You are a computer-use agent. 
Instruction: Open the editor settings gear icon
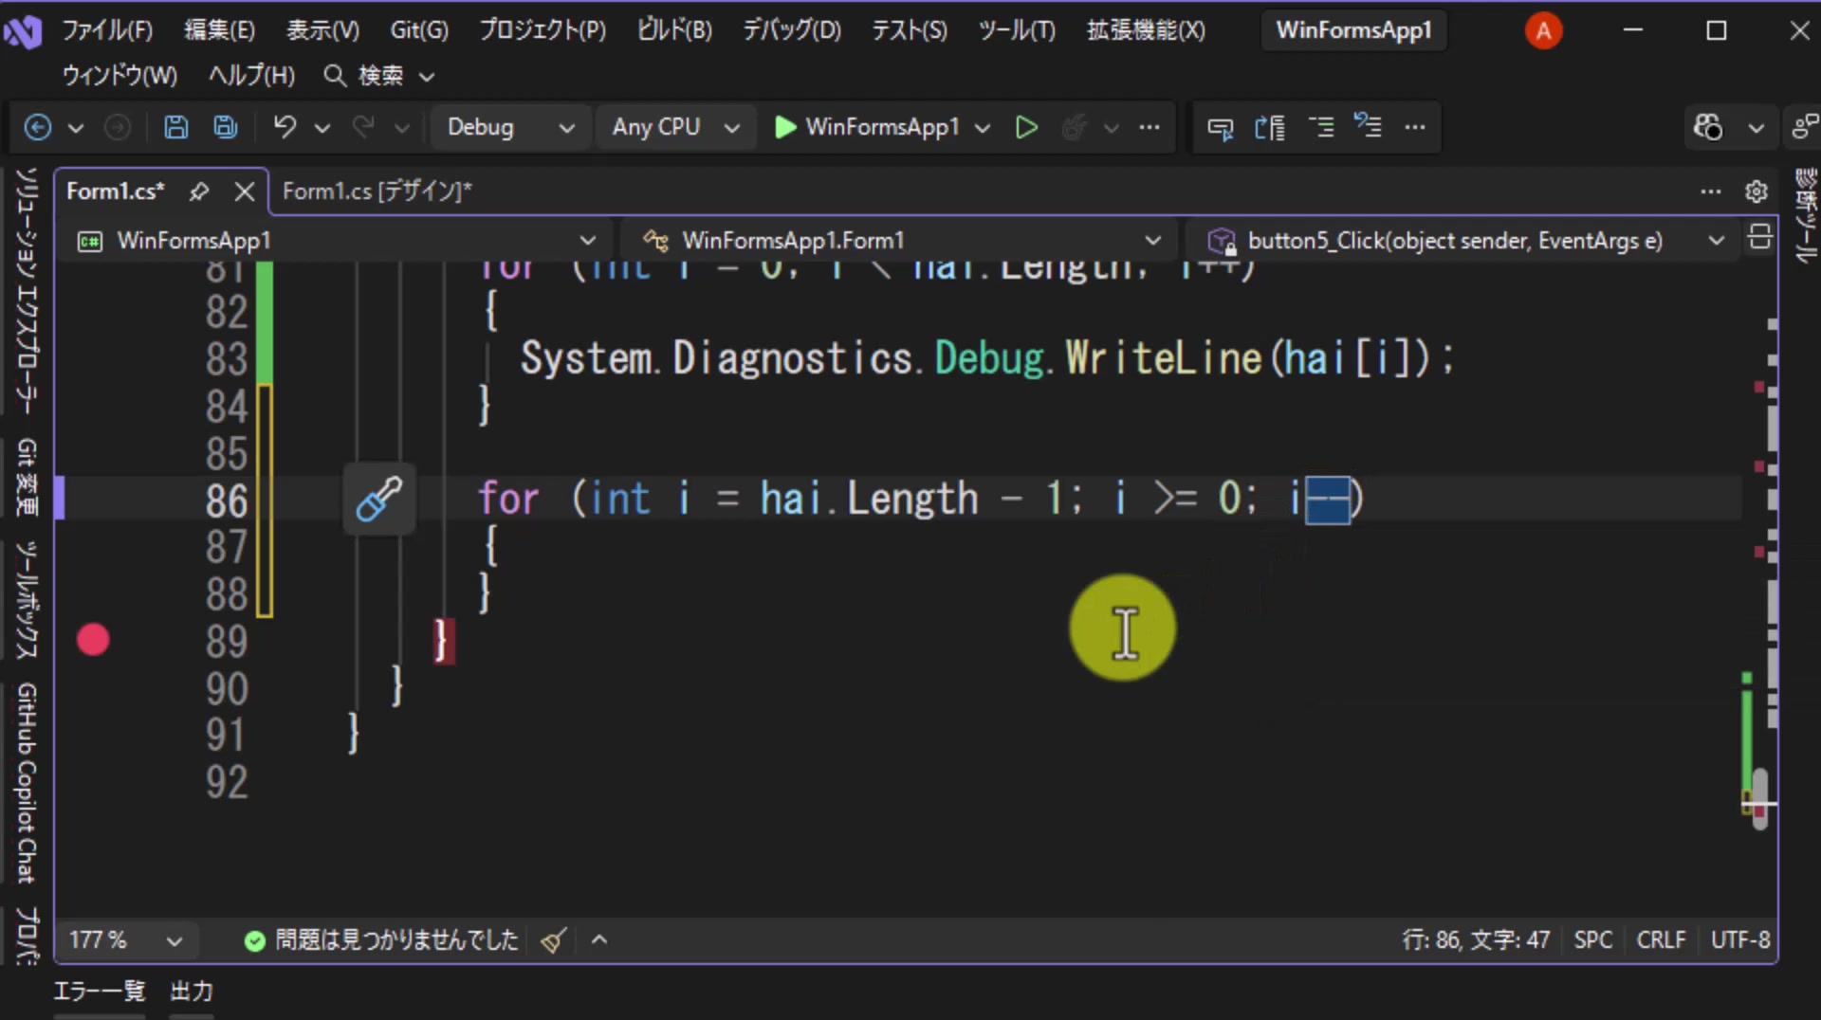(x=1757, y=191)
